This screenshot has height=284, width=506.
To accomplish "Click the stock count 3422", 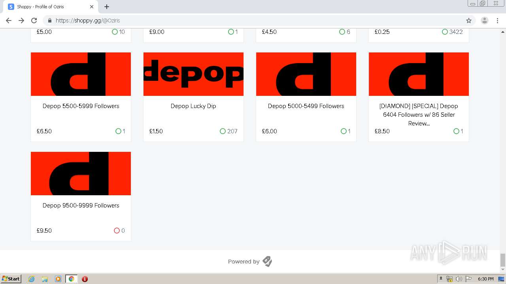I will click(x=456, y=32).
